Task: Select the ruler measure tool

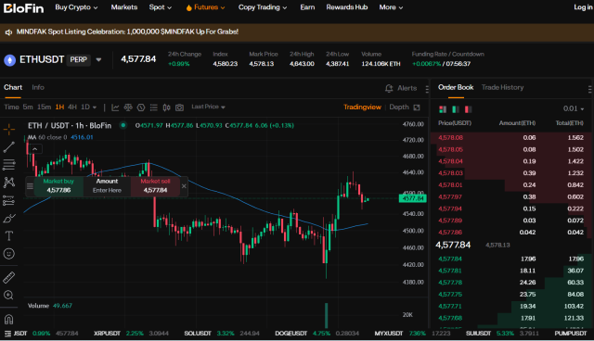Action: click(x=8, y=277)
